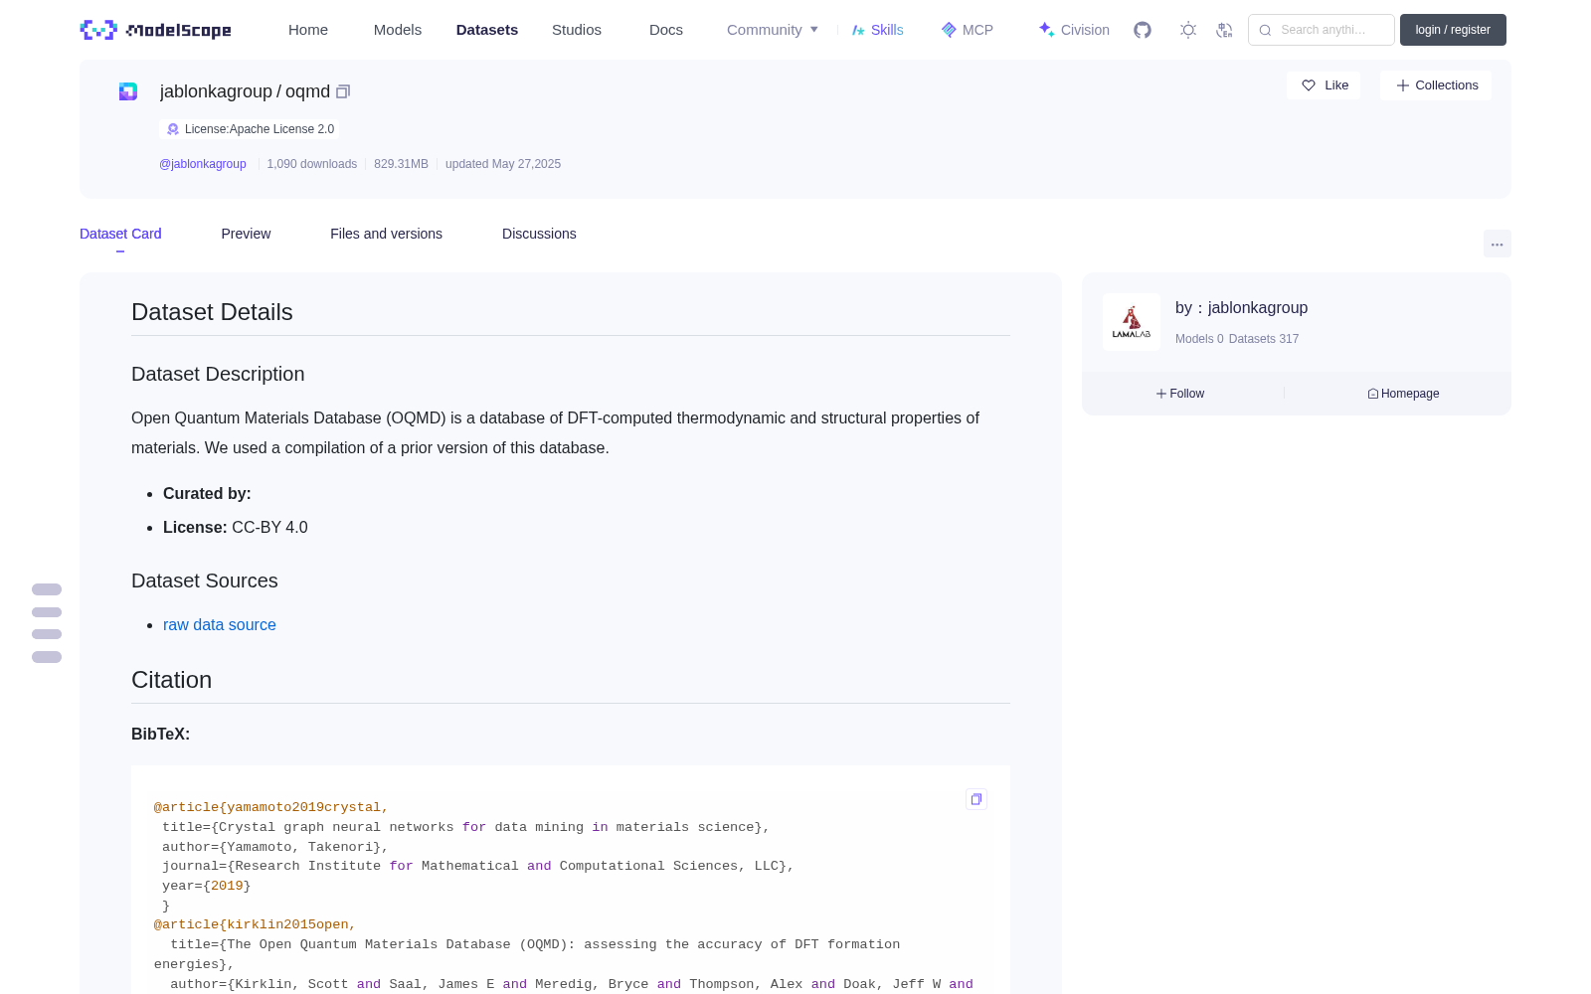Open the GitHub icon link
Screen dimensions: 1591x994
pyautogui.click(x=1143, y=30)
